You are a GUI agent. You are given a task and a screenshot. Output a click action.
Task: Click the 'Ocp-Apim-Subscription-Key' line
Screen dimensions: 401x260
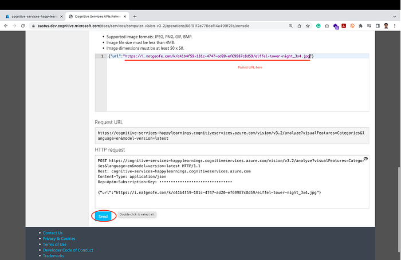coord(165,182)
